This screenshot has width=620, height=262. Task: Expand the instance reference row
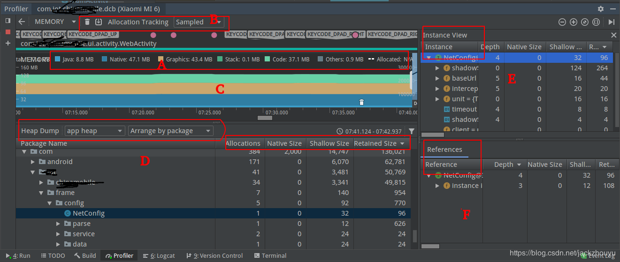coord(437,186)
